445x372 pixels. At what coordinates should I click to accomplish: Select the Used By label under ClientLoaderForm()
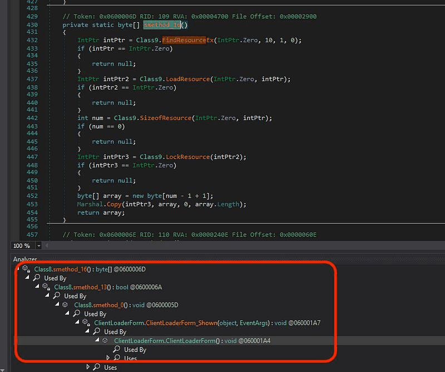(x=135, y=350)
